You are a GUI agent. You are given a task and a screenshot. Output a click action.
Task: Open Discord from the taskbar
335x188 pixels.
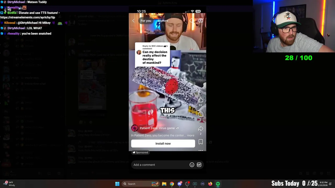point(180,184)
